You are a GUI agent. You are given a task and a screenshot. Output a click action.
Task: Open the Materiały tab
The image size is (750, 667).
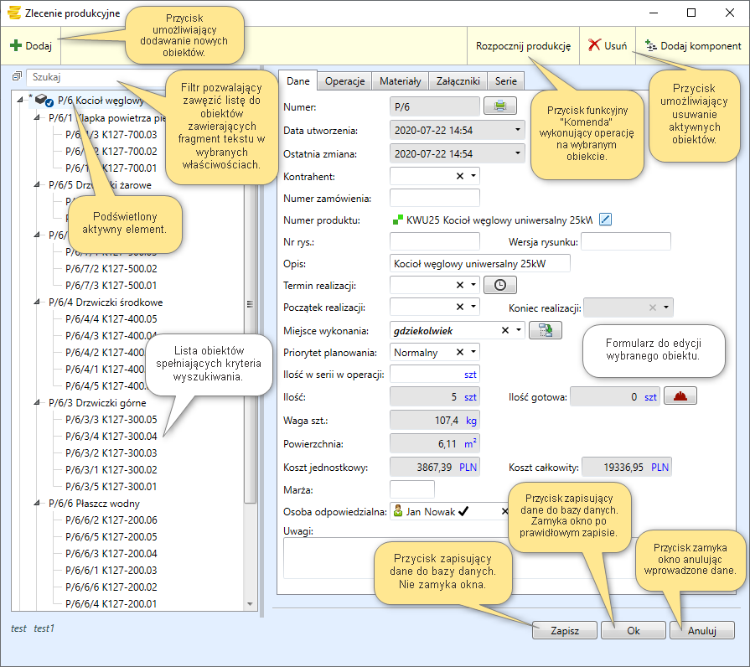coord(400,81)
